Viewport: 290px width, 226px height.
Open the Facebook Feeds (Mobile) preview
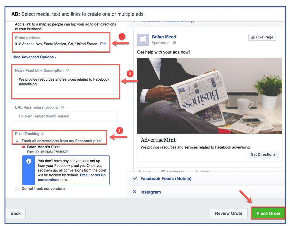(166, 178)
